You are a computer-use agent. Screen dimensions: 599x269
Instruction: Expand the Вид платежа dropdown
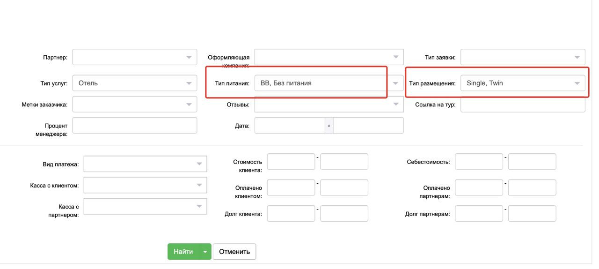coord(145,164)
